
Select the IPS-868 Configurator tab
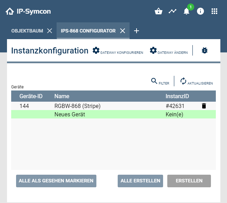(x=88, y=31)
